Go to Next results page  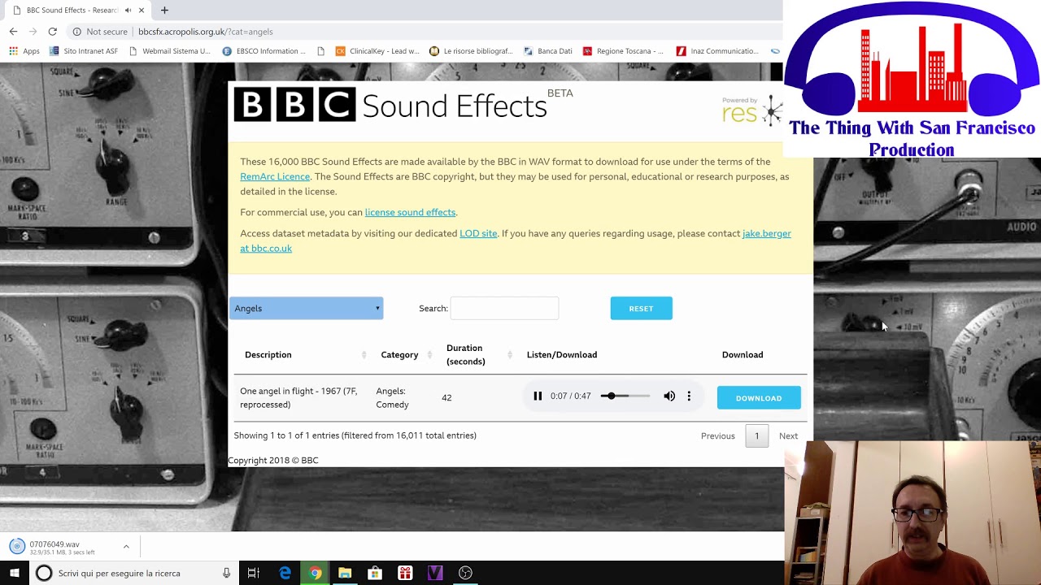pyautogui.click(x=788, y=436)
